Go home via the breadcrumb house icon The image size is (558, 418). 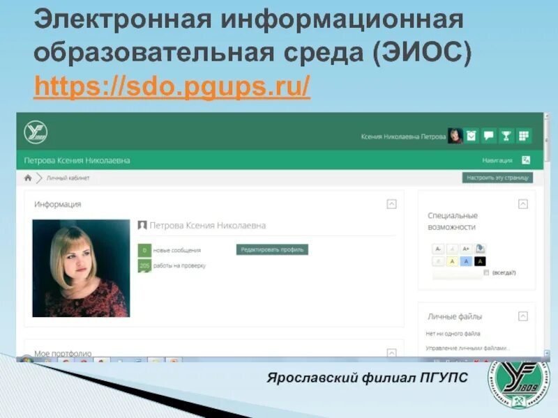(x=28, y=178)
